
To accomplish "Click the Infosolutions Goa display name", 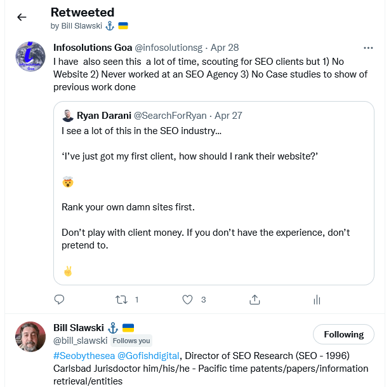I will 93,48.
